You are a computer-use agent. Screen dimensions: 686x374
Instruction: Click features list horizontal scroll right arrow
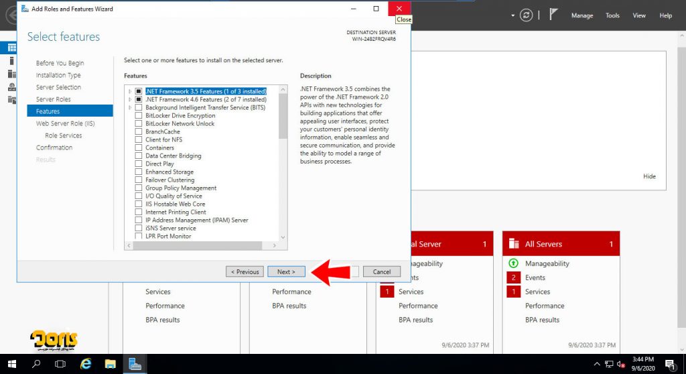(274, 246)
